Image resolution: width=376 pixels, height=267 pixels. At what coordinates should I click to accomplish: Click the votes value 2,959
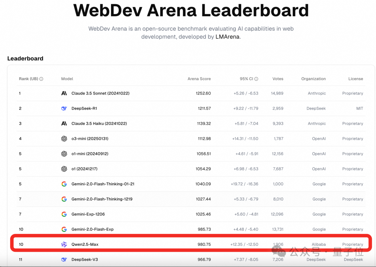point(278,108)
